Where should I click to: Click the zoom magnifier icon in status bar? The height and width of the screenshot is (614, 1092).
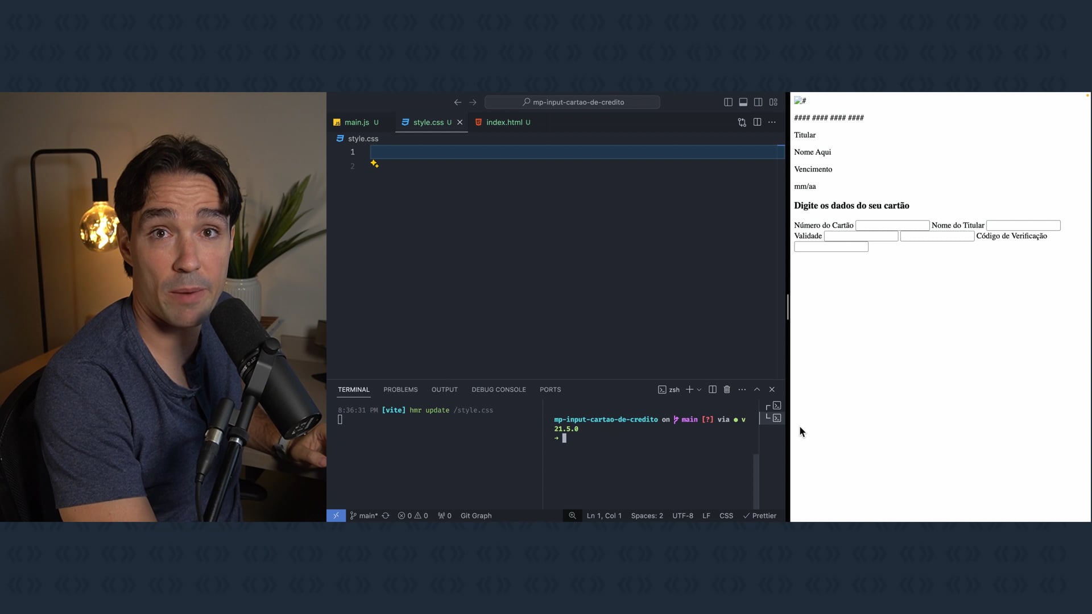click(x=572, y=516)
